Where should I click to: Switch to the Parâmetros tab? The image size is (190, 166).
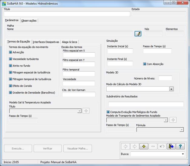(12, 20)
